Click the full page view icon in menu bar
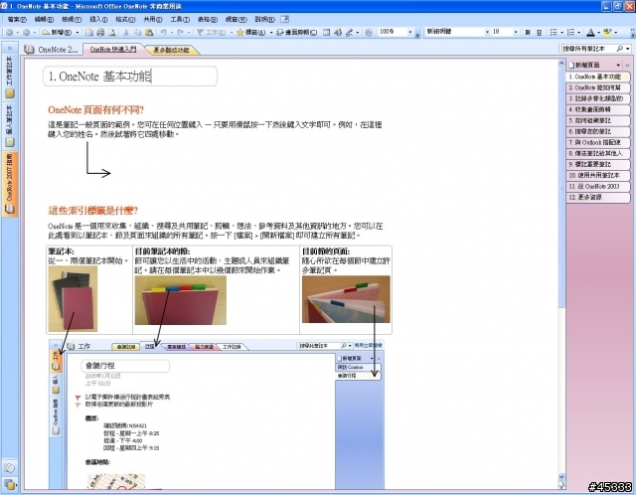The height and width of the screenshot is (495, 636). [285, 19]
